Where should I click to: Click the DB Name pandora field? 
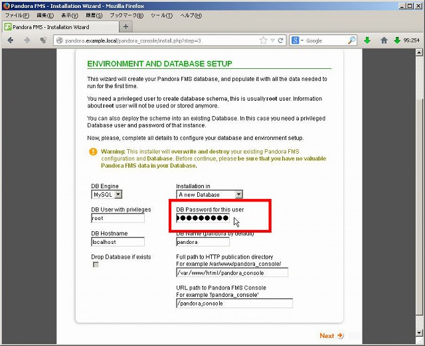203,242
